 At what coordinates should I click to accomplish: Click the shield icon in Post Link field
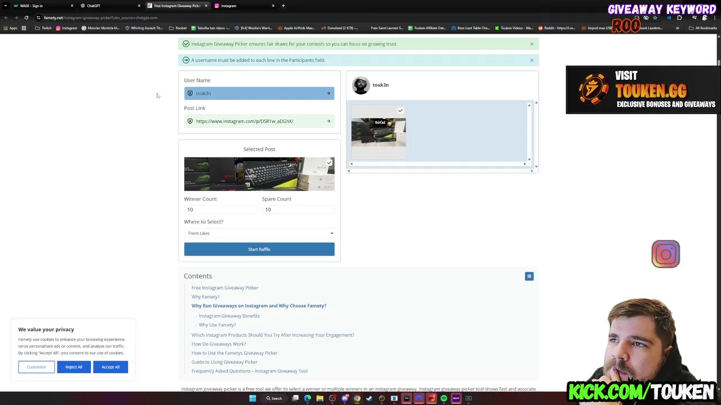pos(190,121)
